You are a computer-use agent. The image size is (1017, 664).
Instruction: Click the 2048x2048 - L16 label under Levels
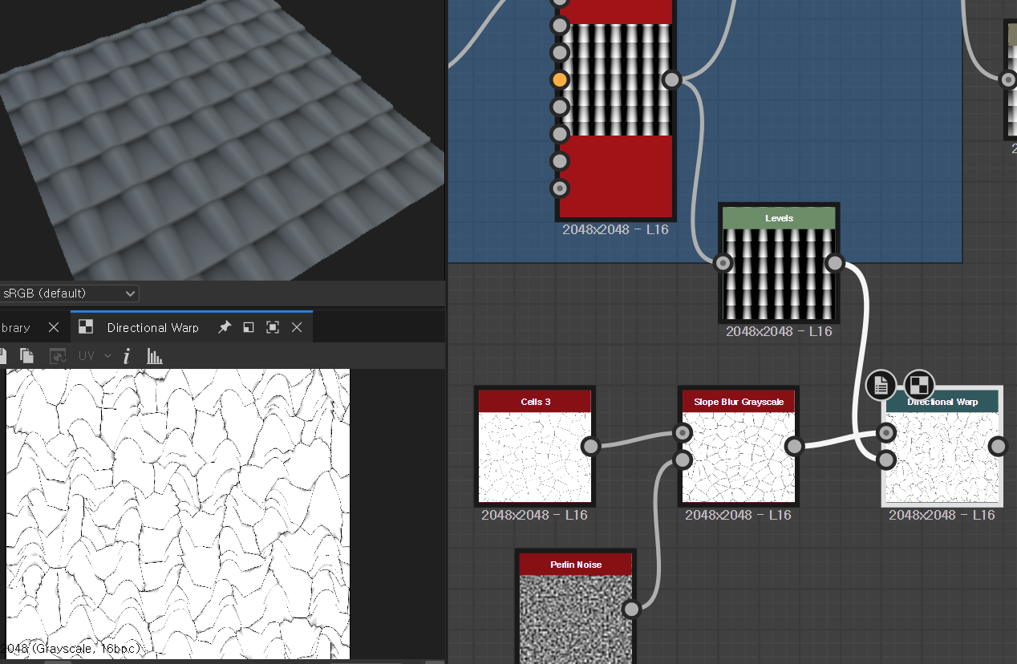pyautogui.click(x=779, y=331)
